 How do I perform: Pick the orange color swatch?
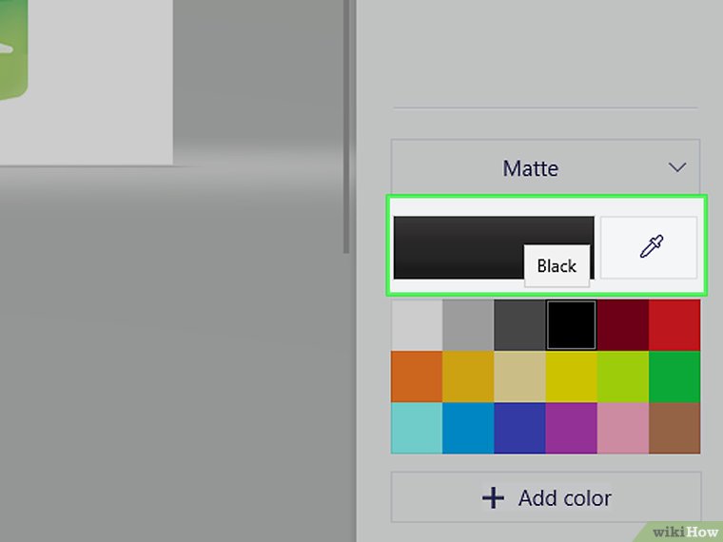point(417,377)
